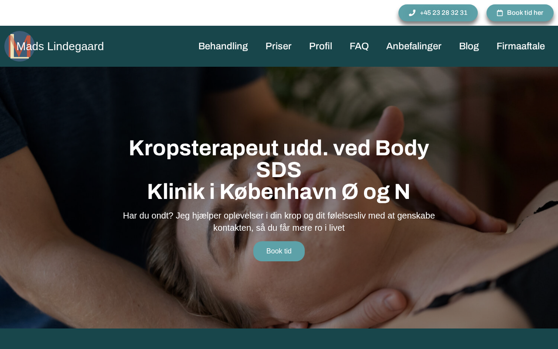Screen dimensions: 558x349
Task: Click the calendar icon beside Book tid her
Action: (500, 13)
